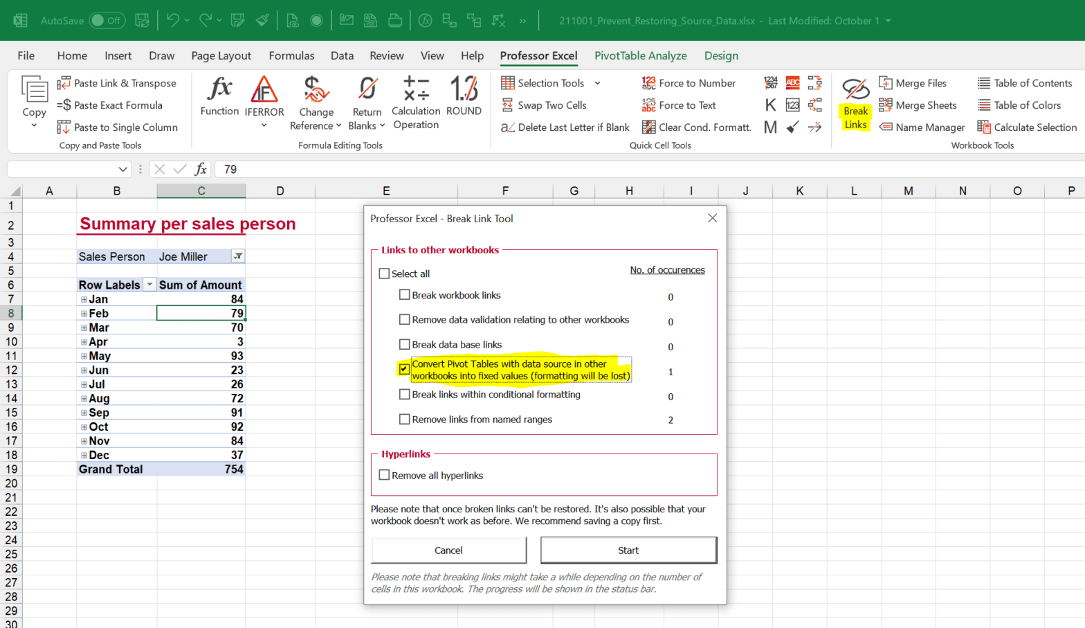The width and height of the screenshot is (1085, 628).
Task: Expand the Feb row in pivot table
Action: click(84, 314)
